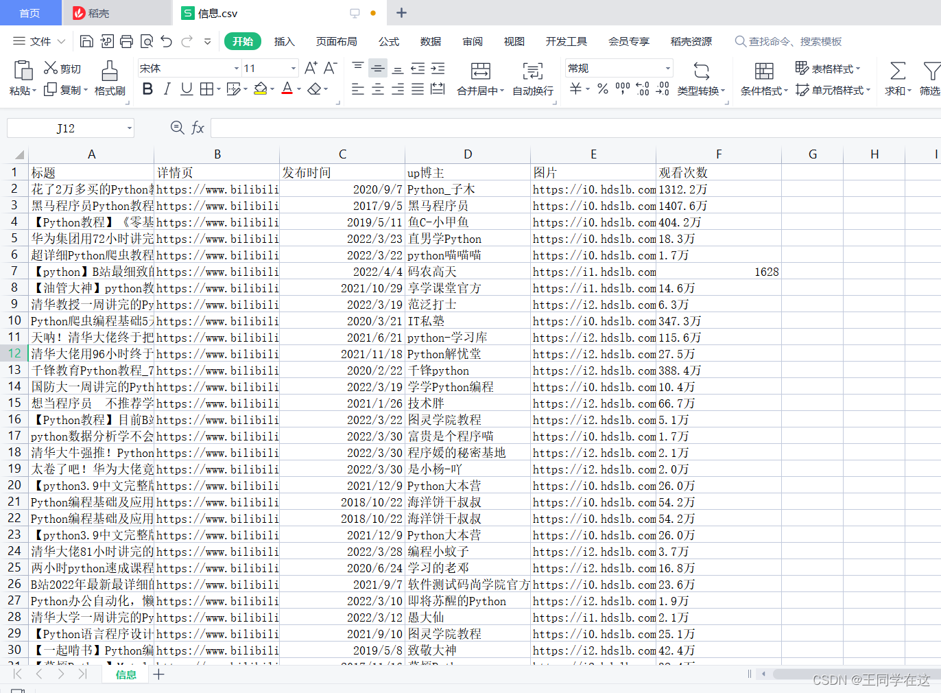Screen dimensions: 941x693
Task: Align text to top of cell
Action: point(358,68)
